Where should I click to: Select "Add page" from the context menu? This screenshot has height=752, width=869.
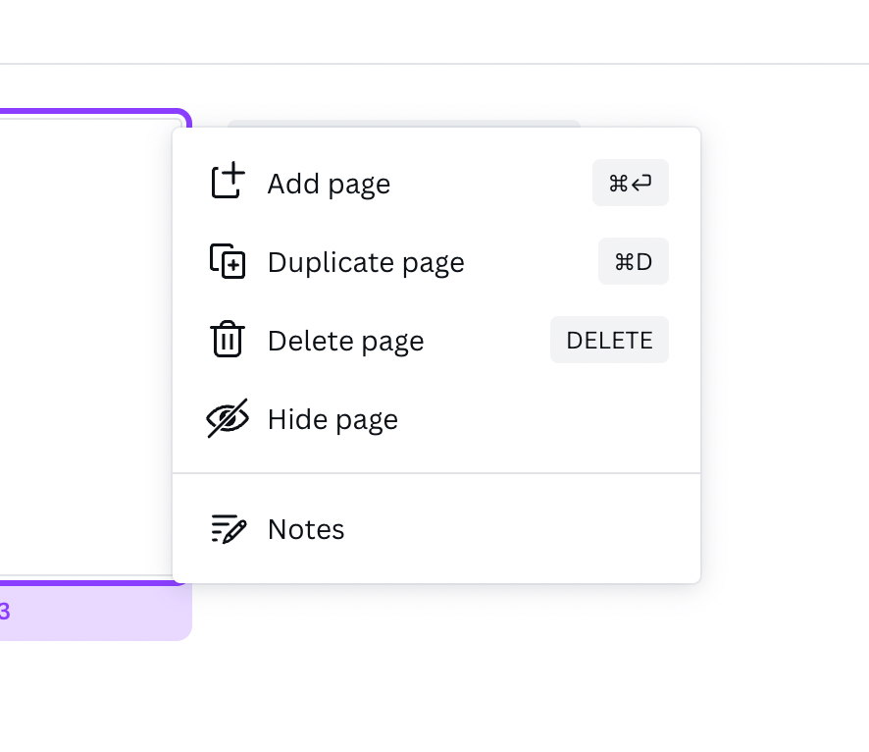329,184
